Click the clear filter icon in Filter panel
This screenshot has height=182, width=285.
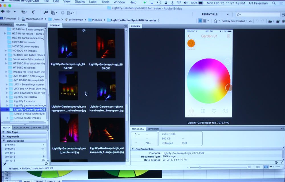click(46, 164)
